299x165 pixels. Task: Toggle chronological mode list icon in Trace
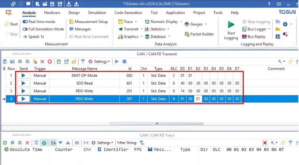pyautogui.click(x=53, y=143)
